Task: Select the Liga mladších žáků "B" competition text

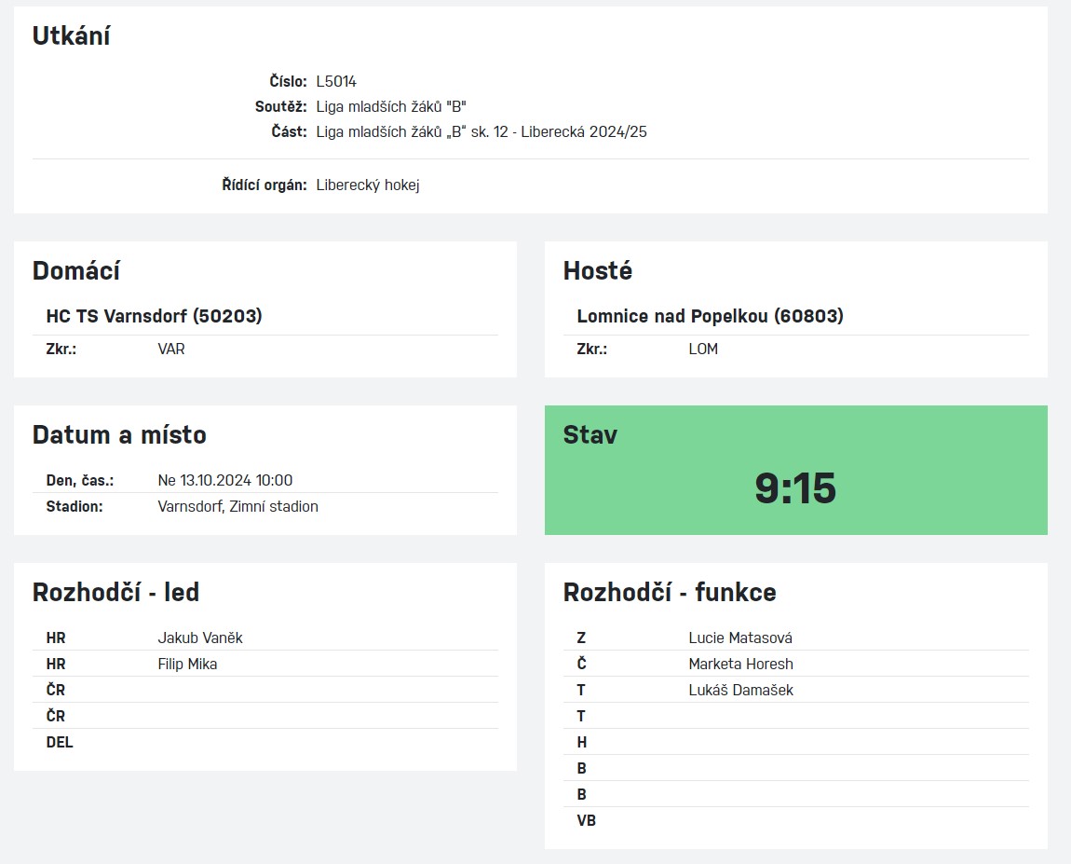Action: [x=391, y=106]
